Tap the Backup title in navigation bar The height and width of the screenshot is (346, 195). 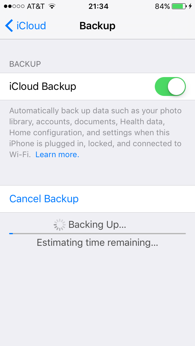click(97, 26)
